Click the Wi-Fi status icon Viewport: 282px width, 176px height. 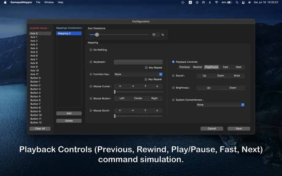tap(217, 2)
